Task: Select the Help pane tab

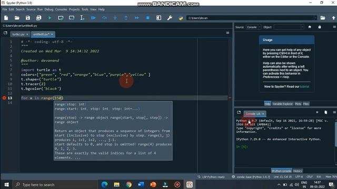Action: (267, 104)
